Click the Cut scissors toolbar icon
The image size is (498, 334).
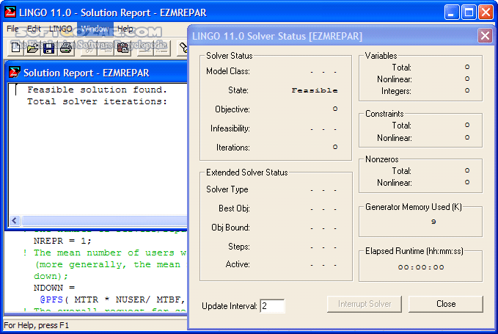click(x=89, y=48)
